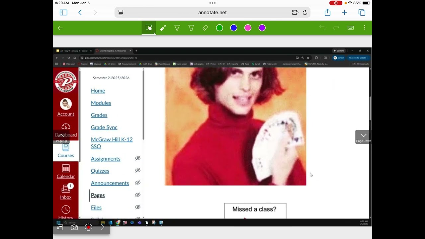Open the Safari share sheet
The width and height of the screenshot is (425, 239).
pyautogui.click(x=327, y=12)
